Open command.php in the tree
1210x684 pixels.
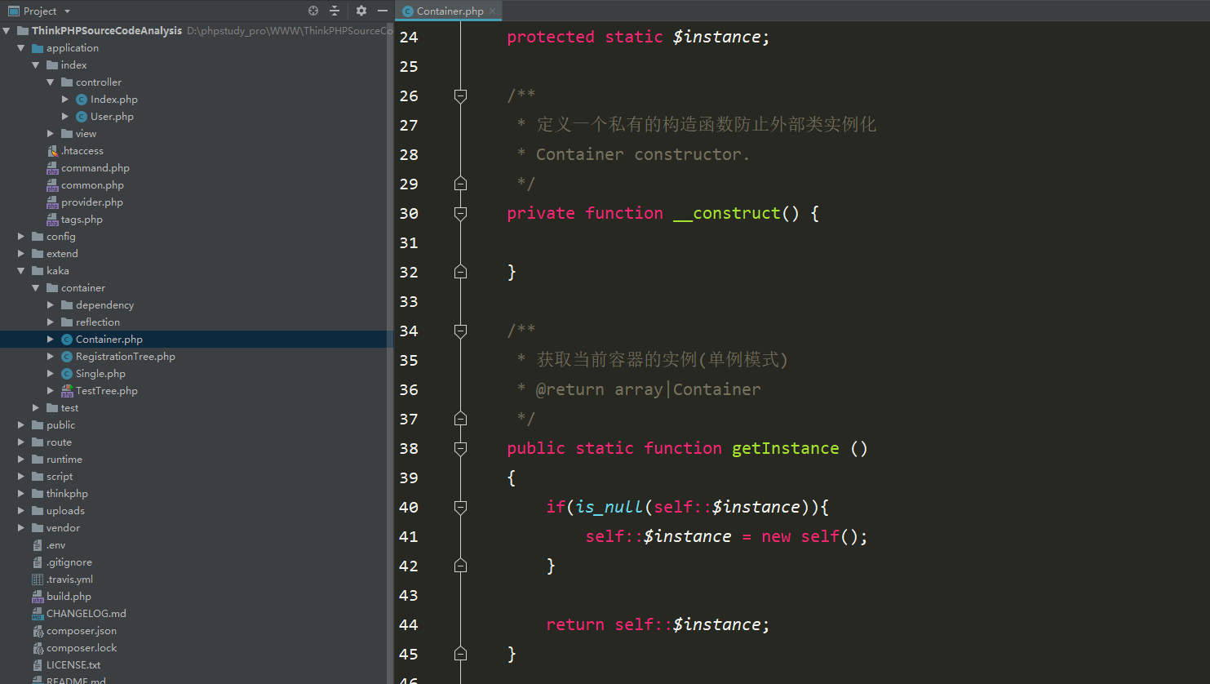[95, 168]
